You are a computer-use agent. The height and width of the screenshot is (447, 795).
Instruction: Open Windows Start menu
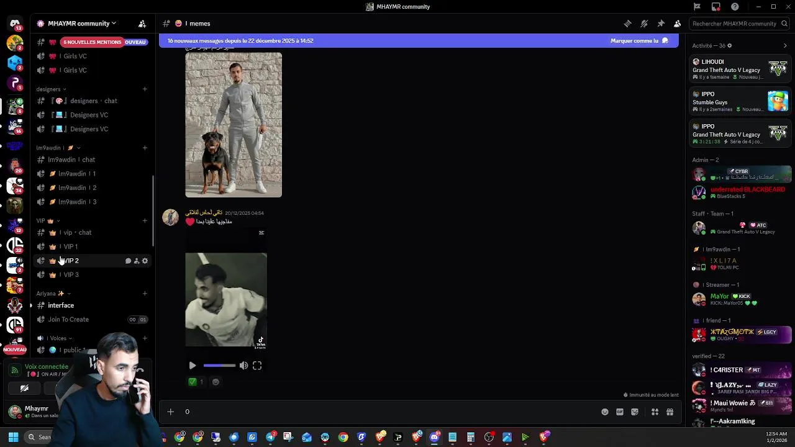point(13,437)
